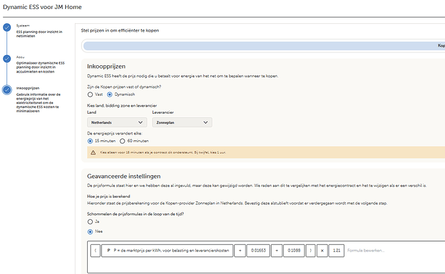Viewport: 445px width, 274px height.
Task: Click the 'Hoe je prijs is berekend' label
Action: pyautogui.click(x=108, y=196)
